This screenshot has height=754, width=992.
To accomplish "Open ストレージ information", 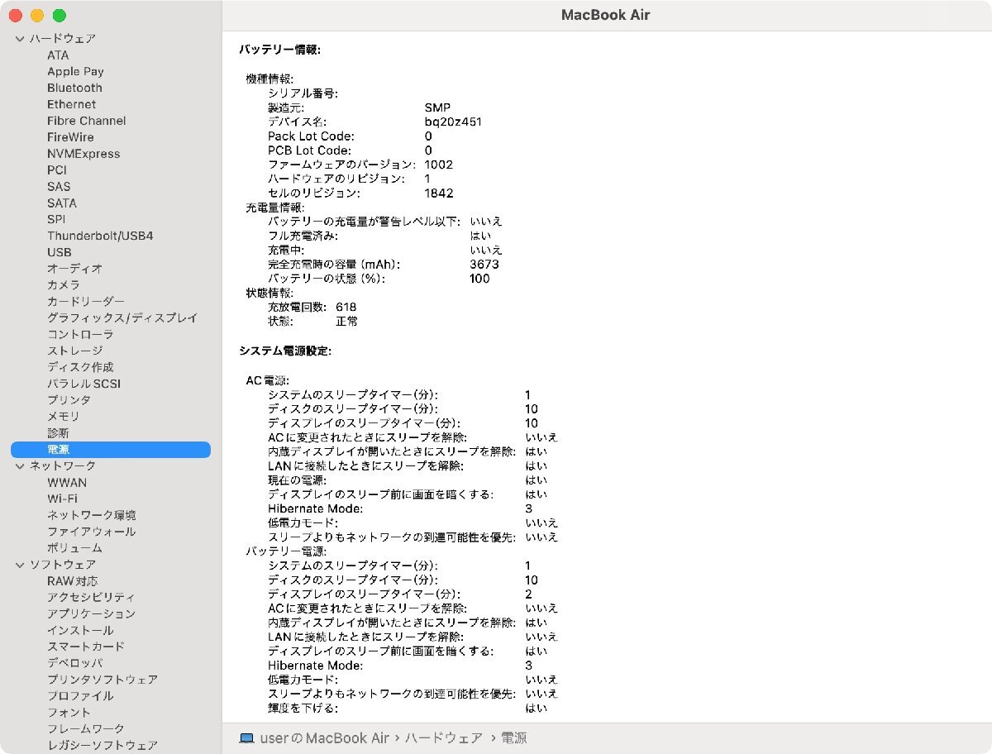I will pyautogui.click(x=74, y=351).
